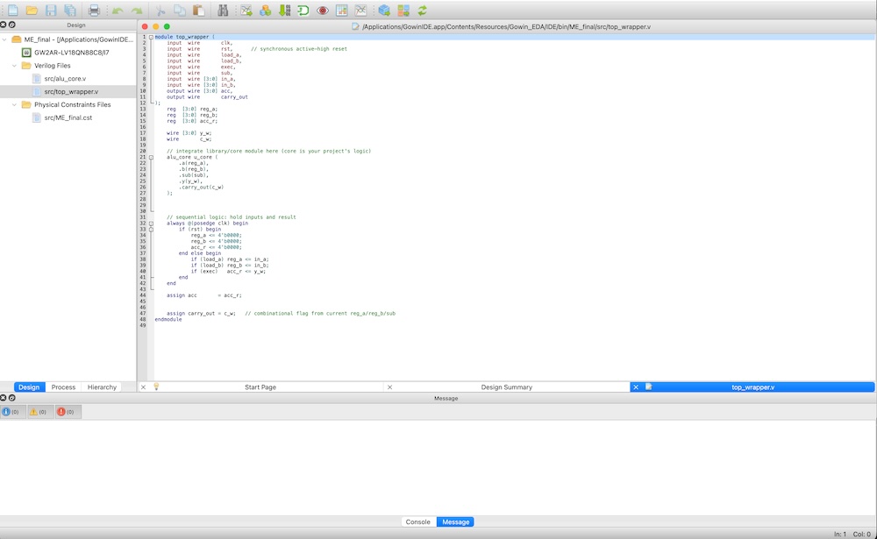Click the Save file floppy icon
The image size is (877, 539).
[x=50, y=11]
